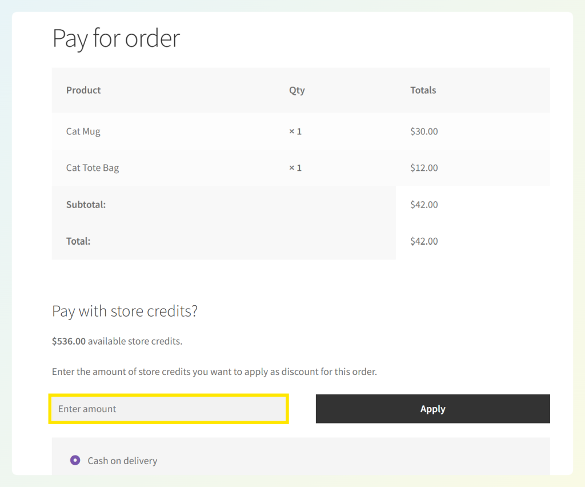This screenshot has height=487, width=585.
Task: Click the Pay with store credits heading
Action: coord(125,311)
